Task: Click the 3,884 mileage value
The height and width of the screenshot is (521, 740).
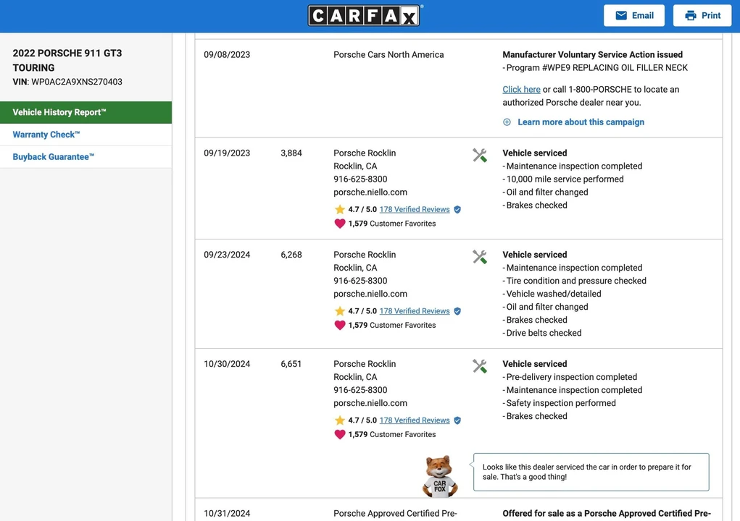Action: click(x=291, y=153)
